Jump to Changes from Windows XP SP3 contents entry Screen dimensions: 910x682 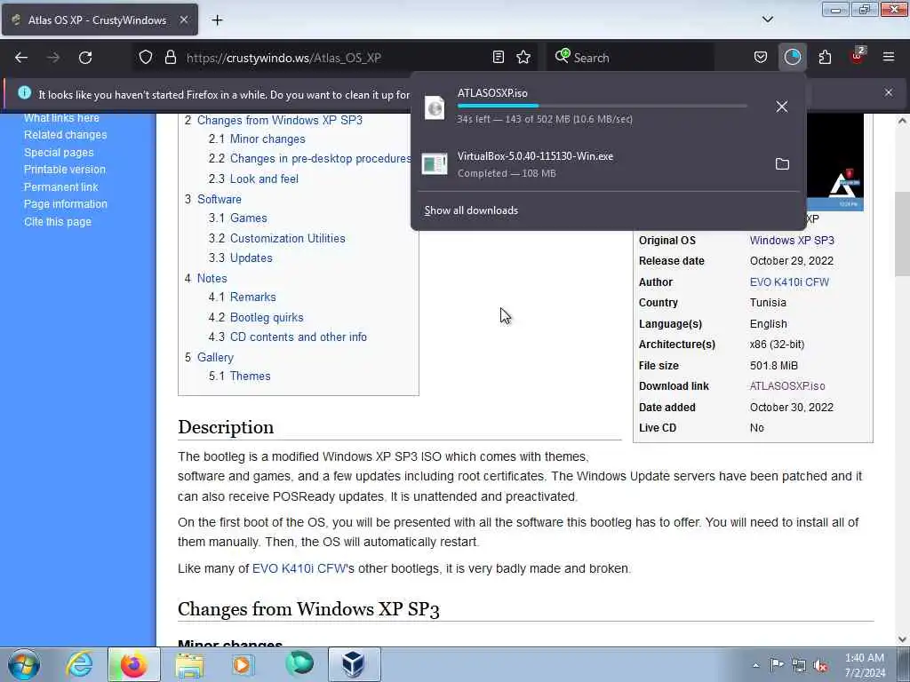[x=280, y=120]
